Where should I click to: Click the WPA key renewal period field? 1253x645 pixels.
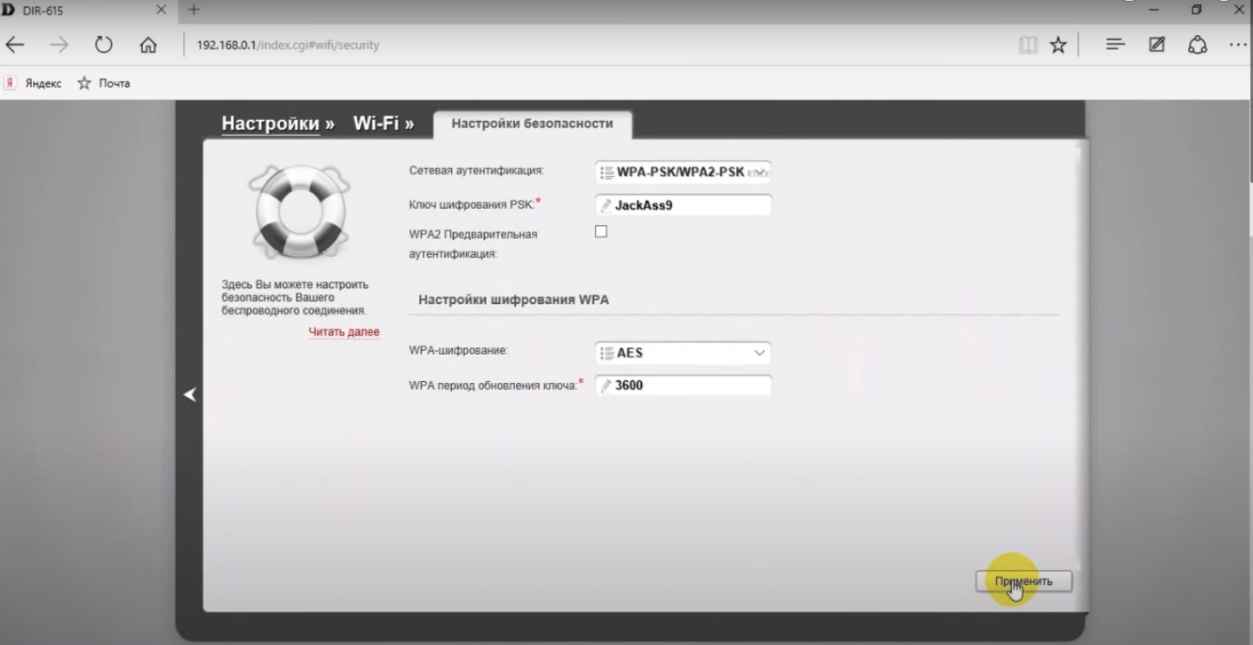689,385
